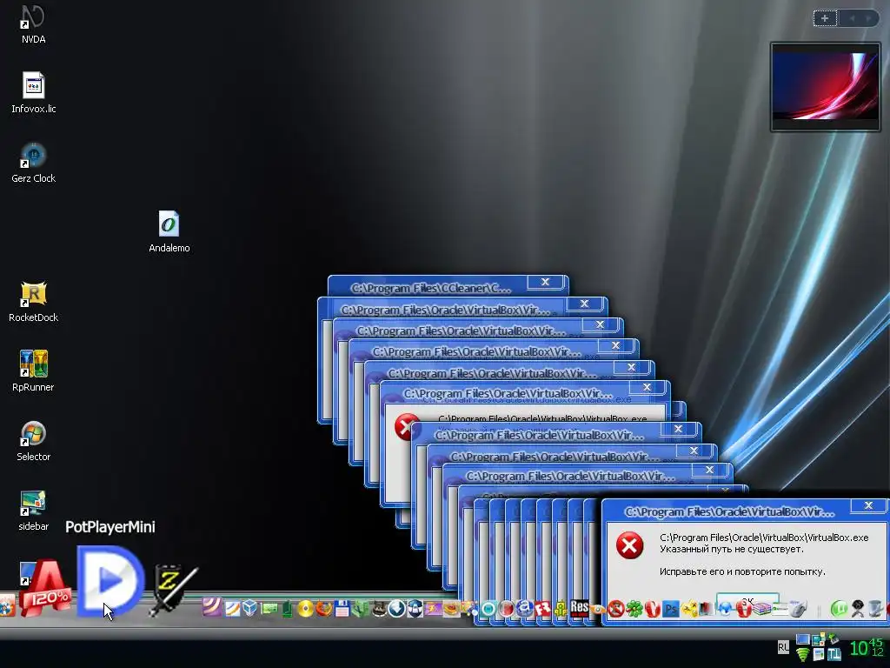
Task: Click the plus button to add desktop
Action: pyautogui.click(x=825, y=18)
